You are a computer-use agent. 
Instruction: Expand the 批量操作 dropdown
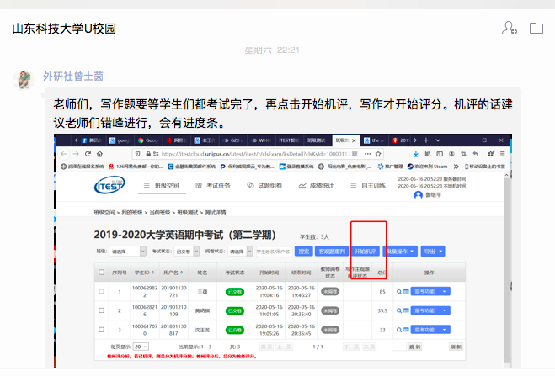(399, 251)
